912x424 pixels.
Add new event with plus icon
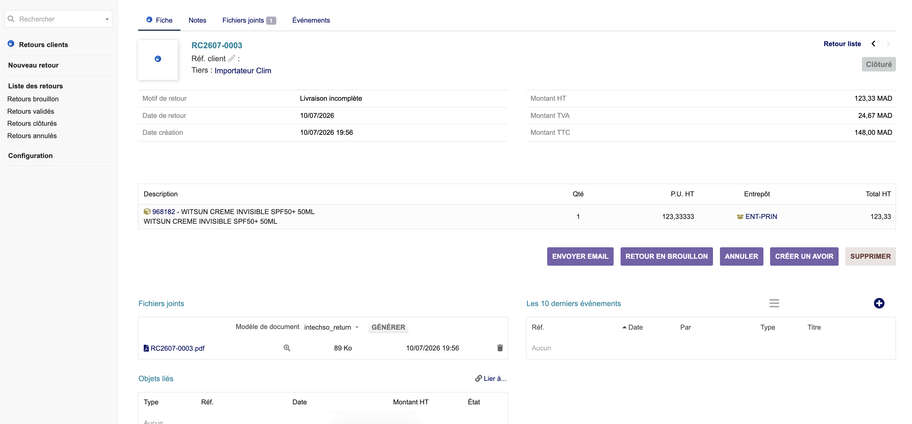[879, 303]
